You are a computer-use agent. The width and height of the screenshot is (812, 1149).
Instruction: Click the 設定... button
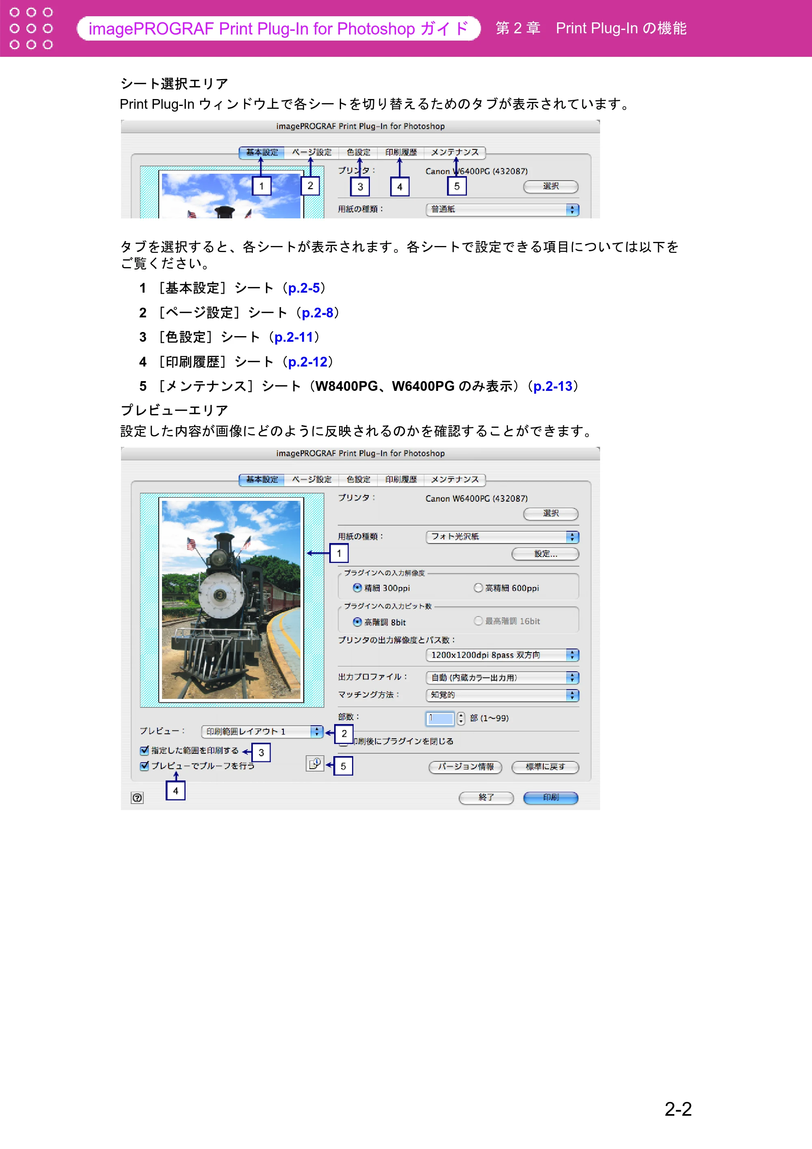[545, 554]
